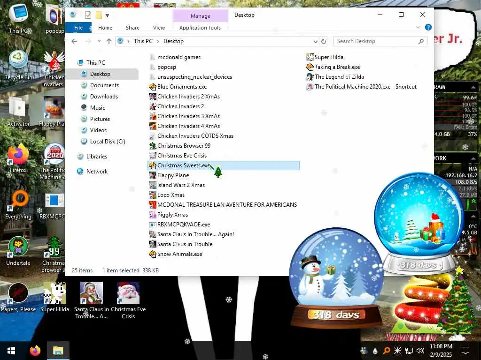Switch to the Home ribbon tab
Screen dimensions: 481x360
[105, 28]
